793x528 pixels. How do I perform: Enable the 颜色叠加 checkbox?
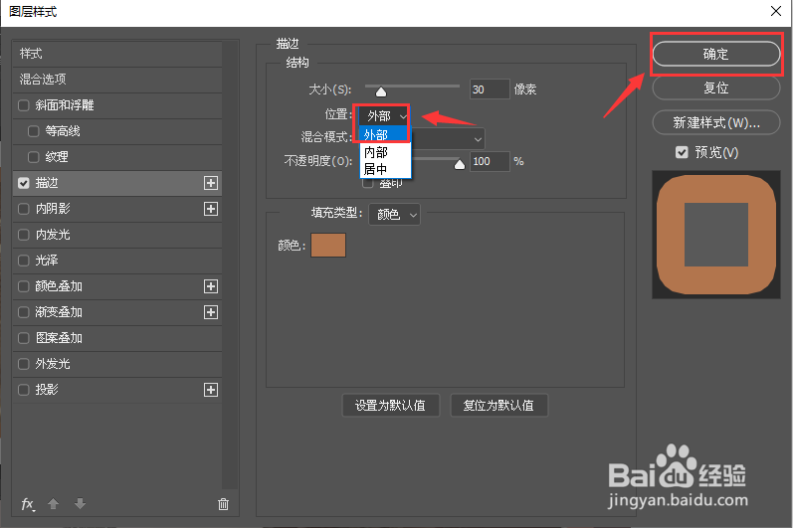coord(23,286)
